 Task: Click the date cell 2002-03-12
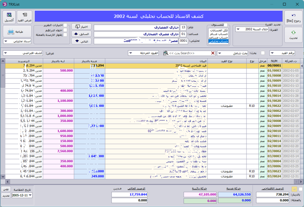[290, 151]
